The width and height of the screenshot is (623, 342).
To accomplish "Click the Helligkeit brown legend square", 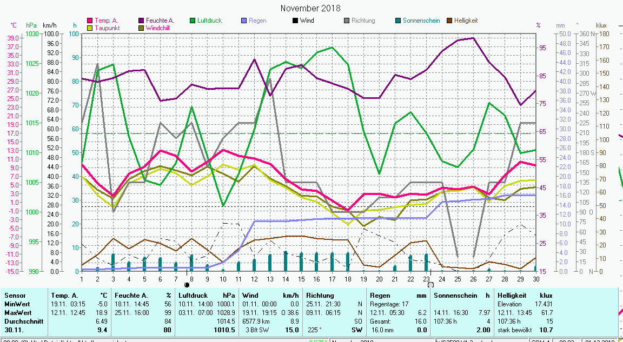I will [449, 21].
